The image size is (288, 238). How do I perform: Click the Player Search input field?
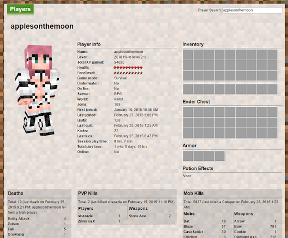(x=252, y=10)
